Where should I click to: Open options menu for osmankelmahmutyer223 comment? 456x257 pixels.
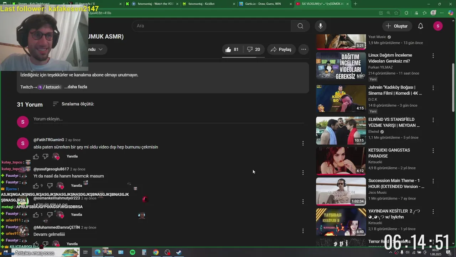[303, 202]
